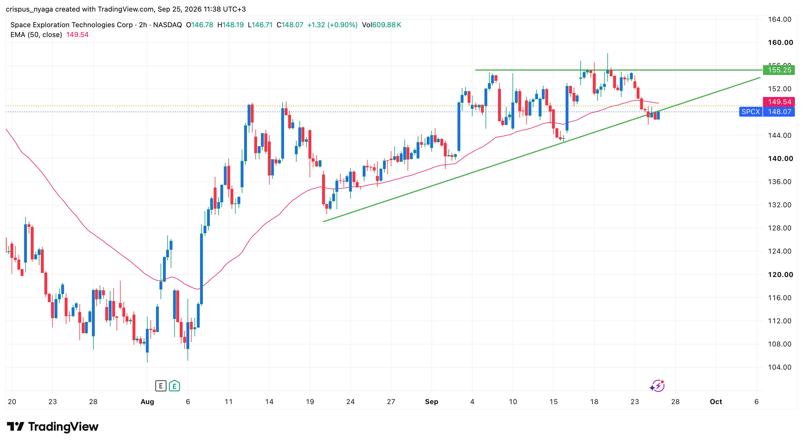Click the close value C148.07

(290, 25)
